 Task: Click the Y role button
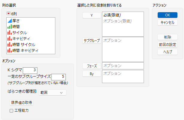[x=92, y=15]
